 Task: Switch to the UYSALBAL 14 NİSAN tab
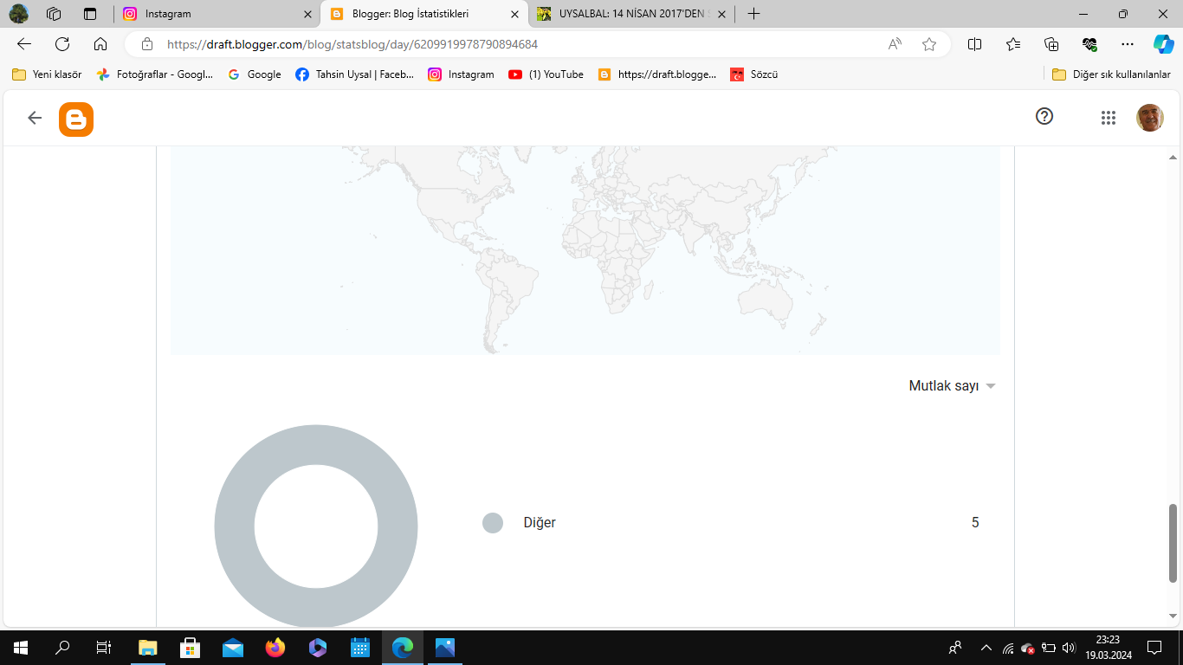[x=630, y=14]
